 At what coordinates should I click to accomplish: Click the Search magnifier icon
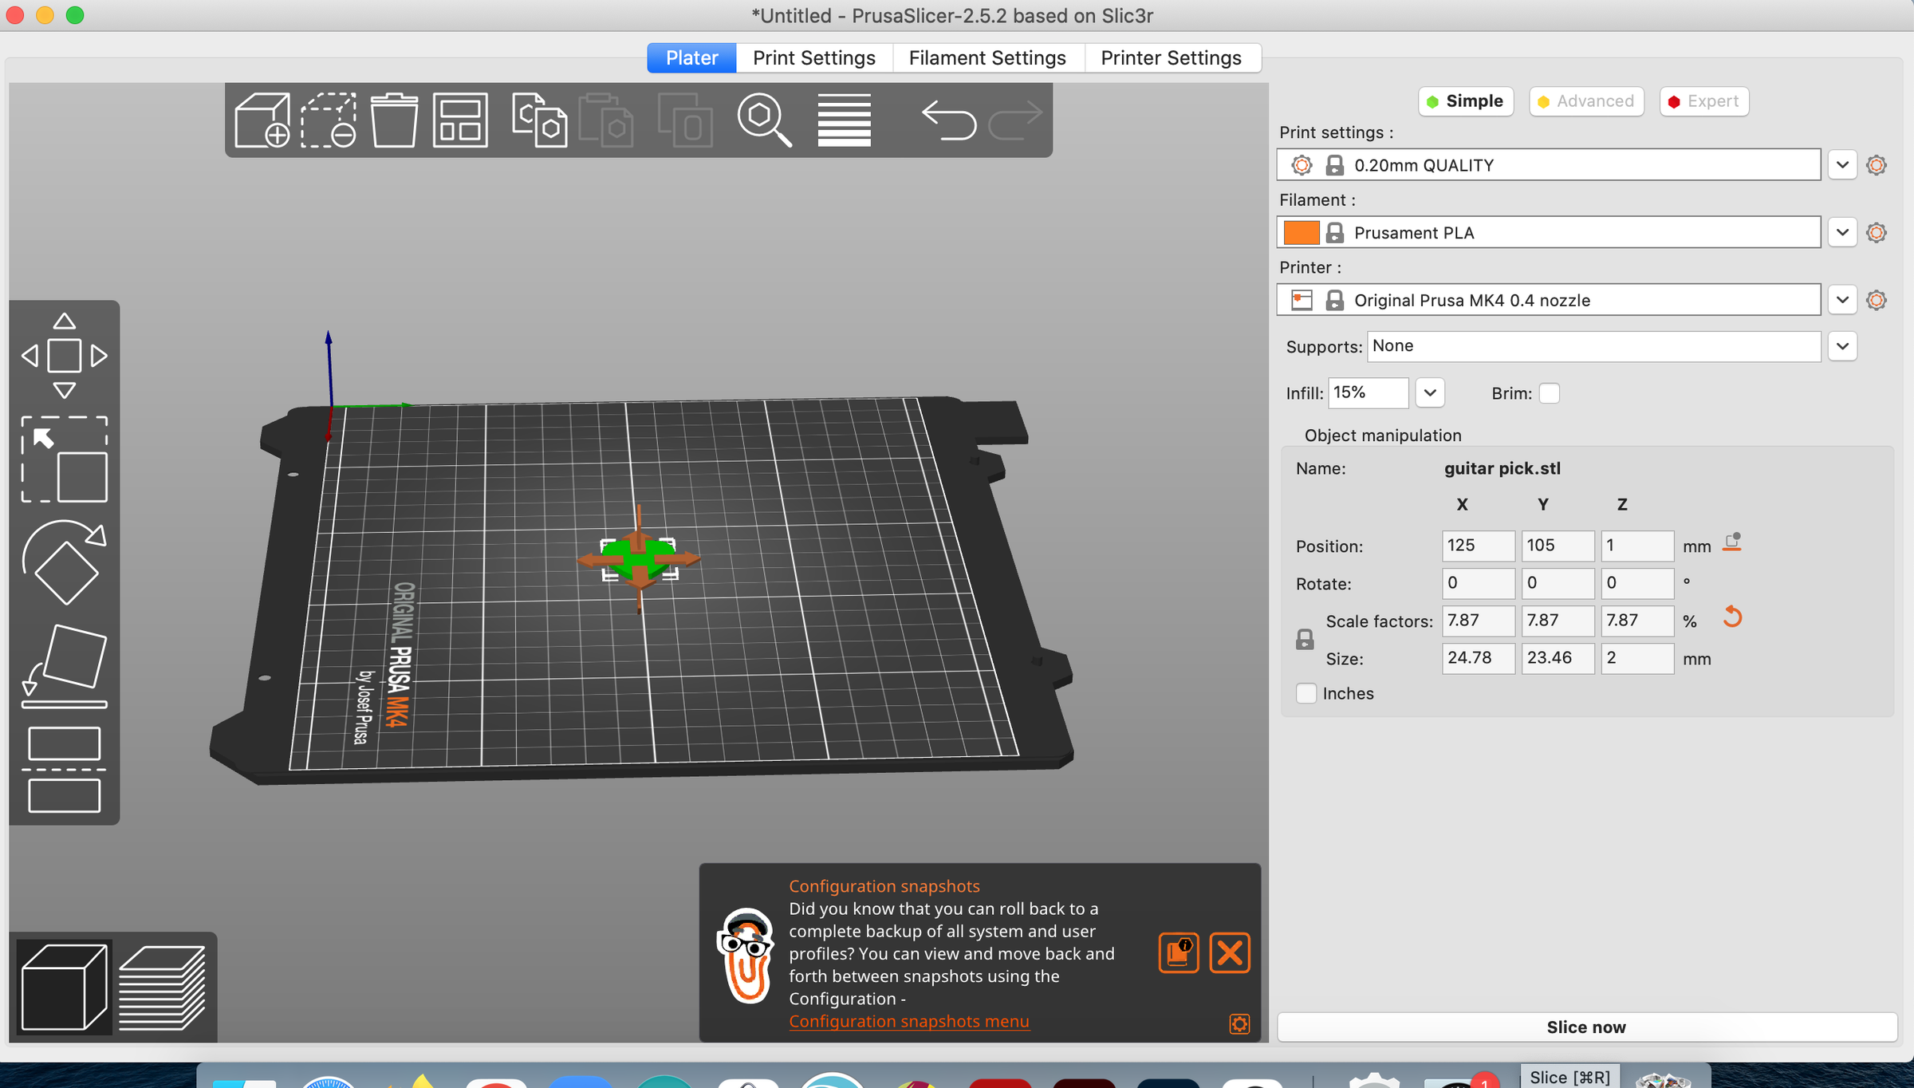click(x=764, y=120)
